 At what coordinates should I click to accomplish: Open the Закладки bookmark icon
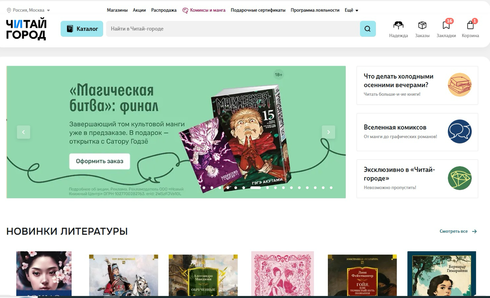446,26
